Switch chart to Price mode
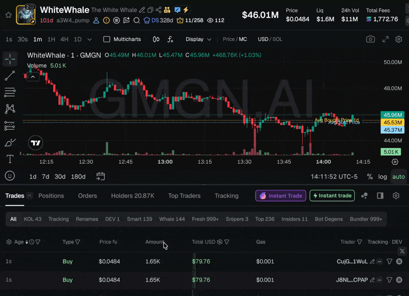The height and width of the screenshot is (296, 409). tap(229, 39)
